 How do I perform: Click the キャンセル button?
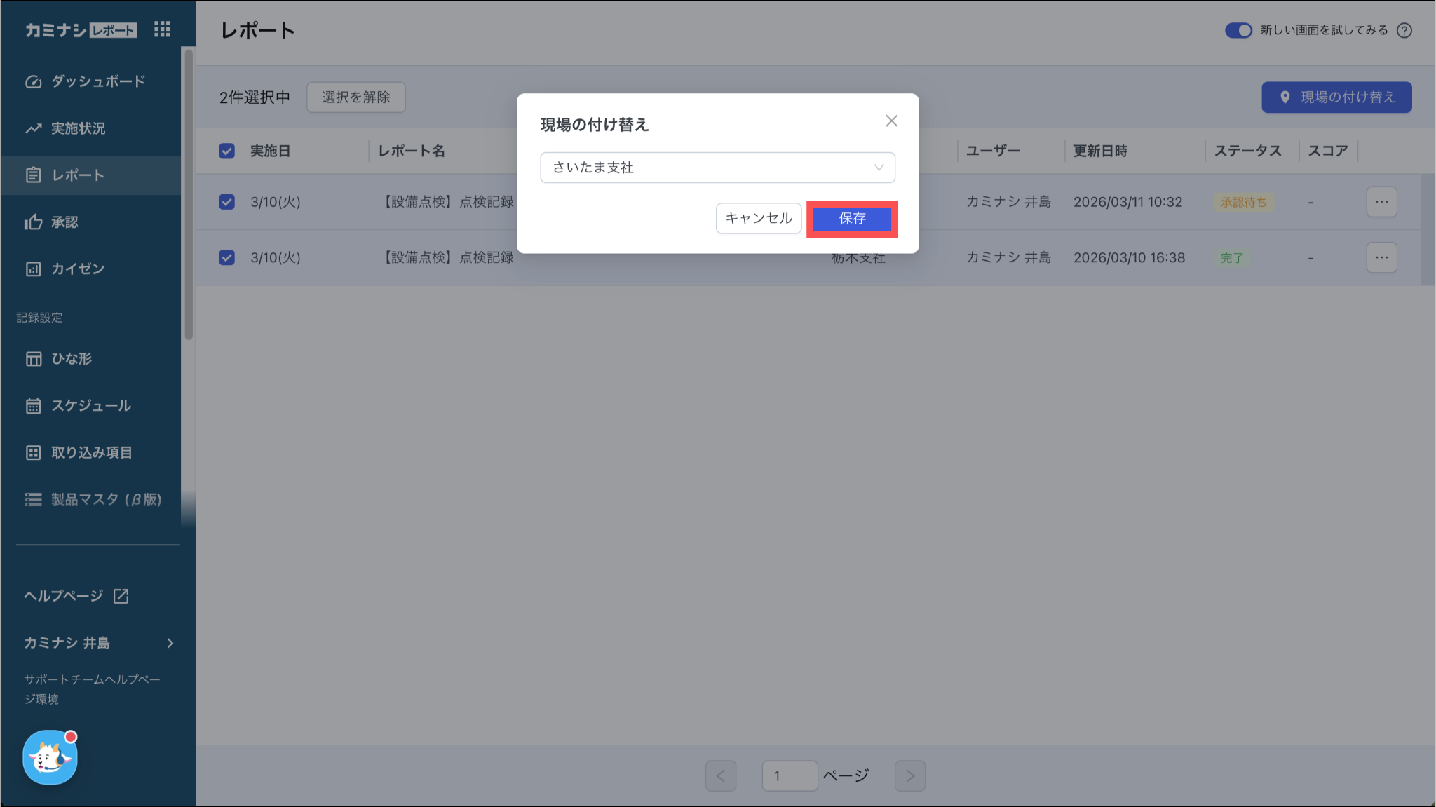click(758, 219)
